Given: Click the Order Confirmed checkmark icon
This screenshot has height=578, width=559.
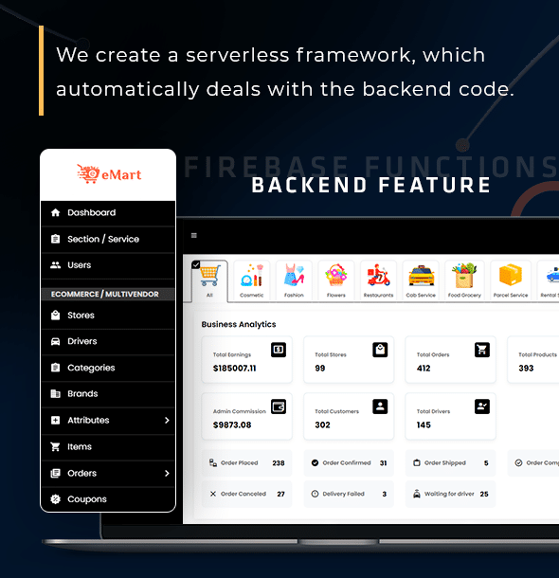Looking at the screenshot, I should click(315, 462).
